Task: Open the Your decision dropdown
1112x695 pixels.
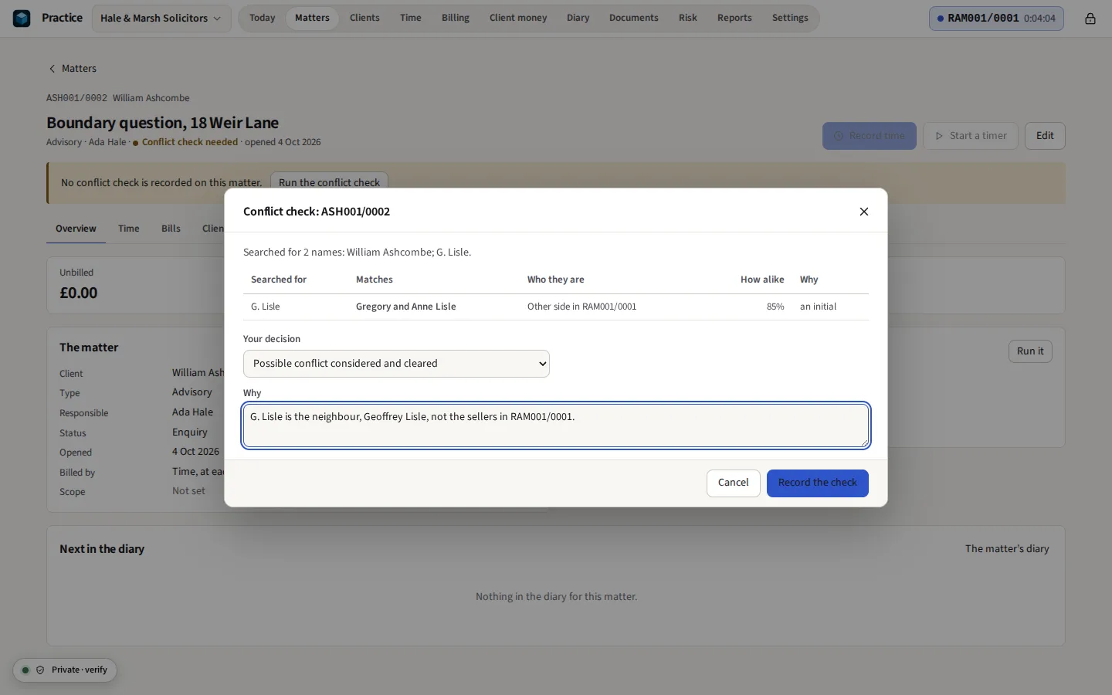Action: [396, 364]
